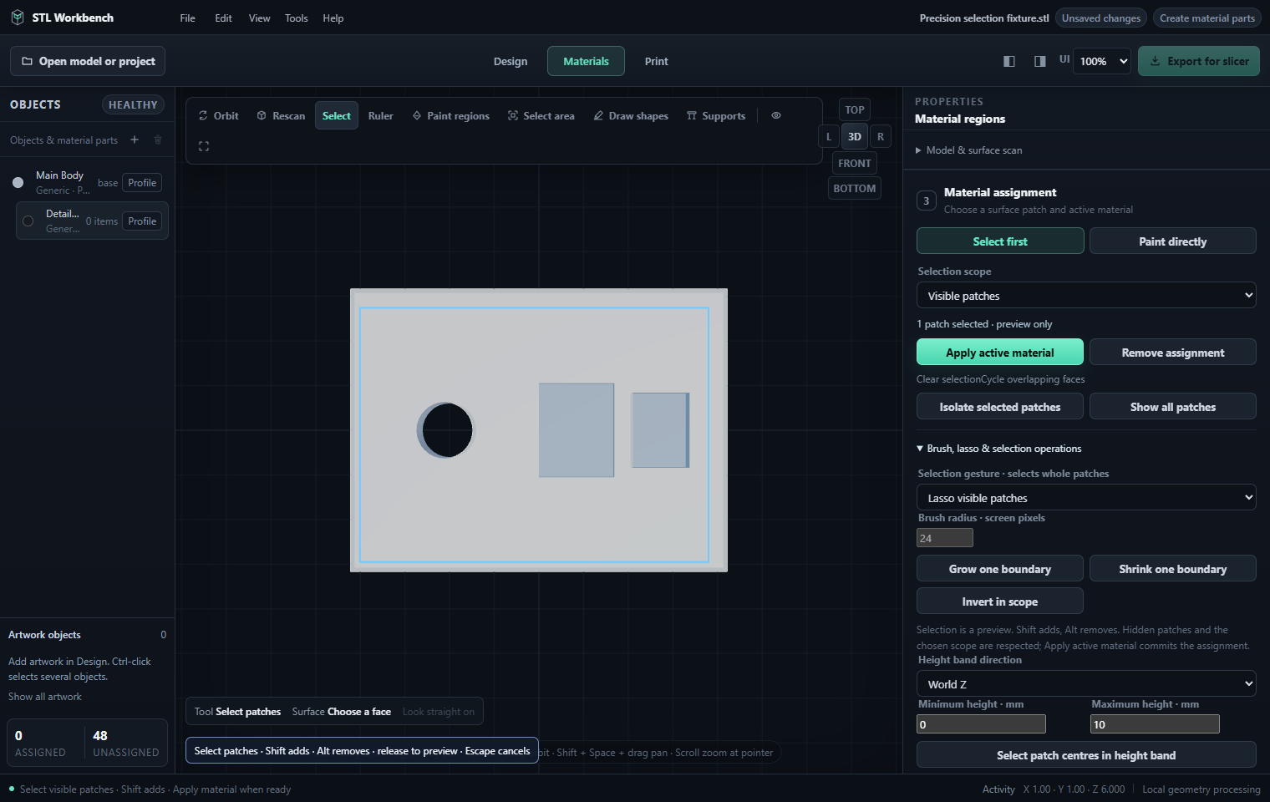This screenshot has height=802, width=1270.
Task: Click the STL Workbench logo icon
Action: (18, 18)
